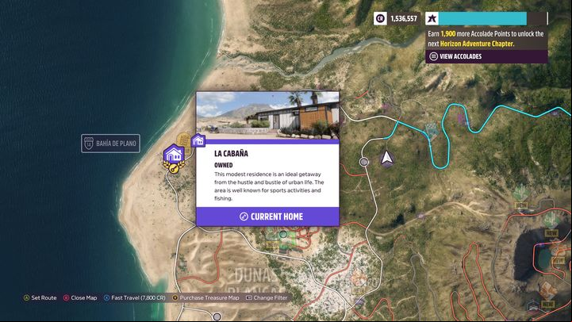
Task: Click the BAHÍA DE PLANO region label
Action: [116, 144]
